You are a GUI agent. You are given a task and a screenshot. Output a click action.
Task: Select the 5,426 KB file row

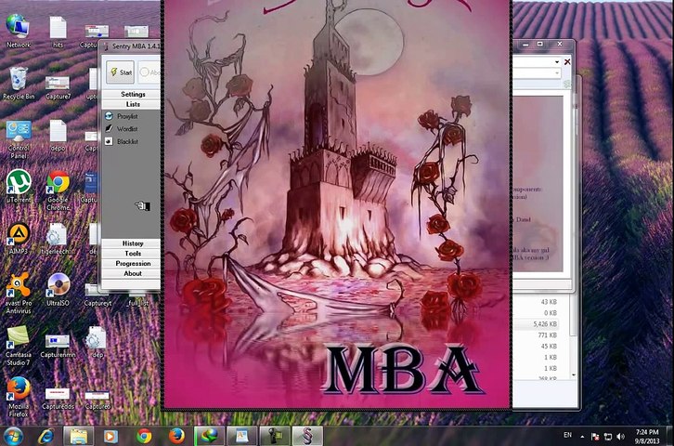point(541,324)
